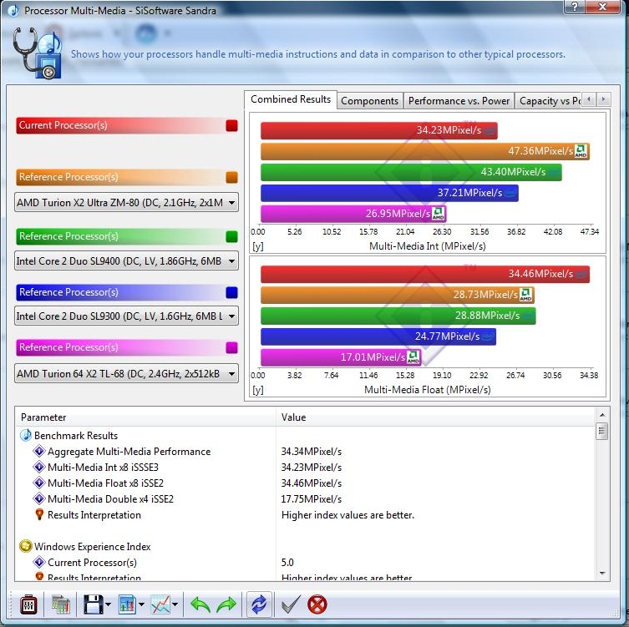Open the options mixer icon in the bottom toolbar
The image size is (629, 627).
(27, 604)
